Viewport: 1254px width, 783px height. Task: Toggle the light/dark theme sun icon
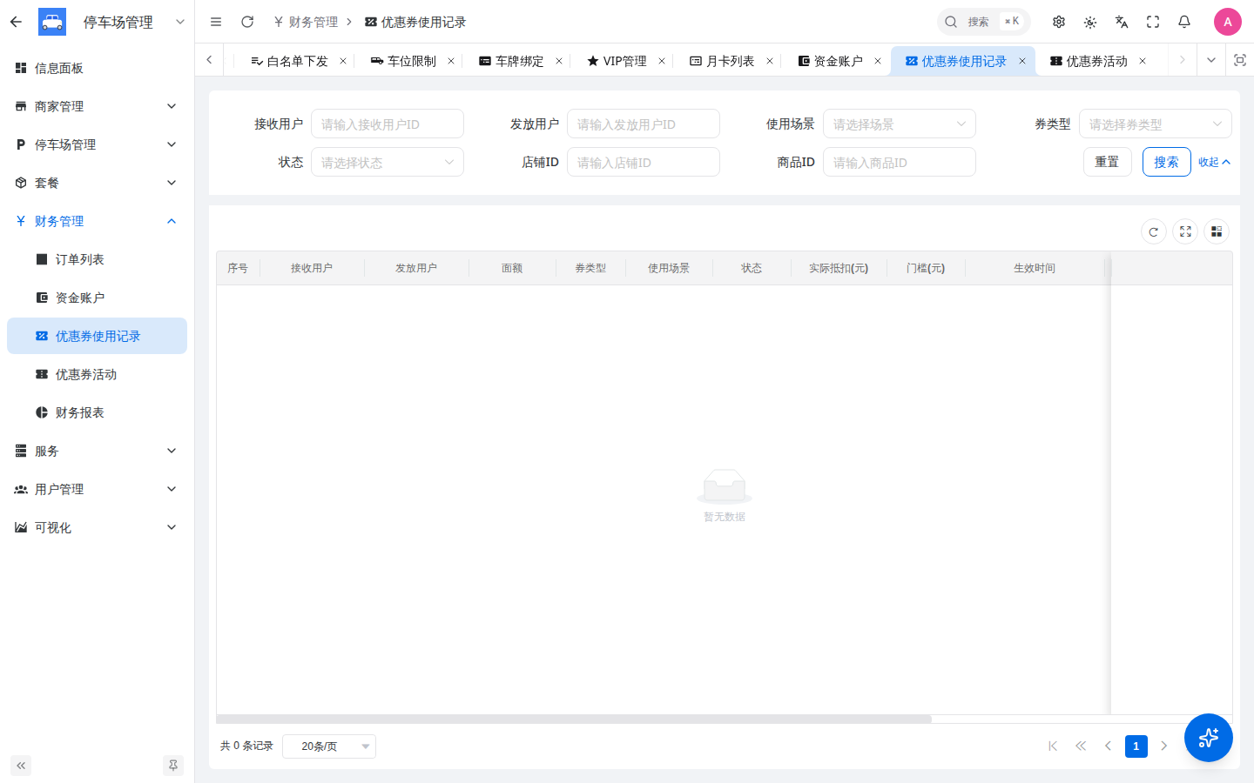click(x=1090, y=22)
